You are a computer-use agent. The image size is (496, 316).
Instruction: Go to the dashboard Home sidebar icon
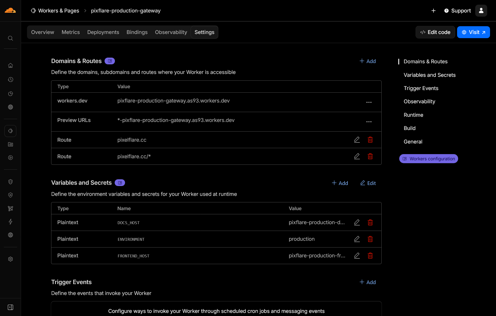10,65
